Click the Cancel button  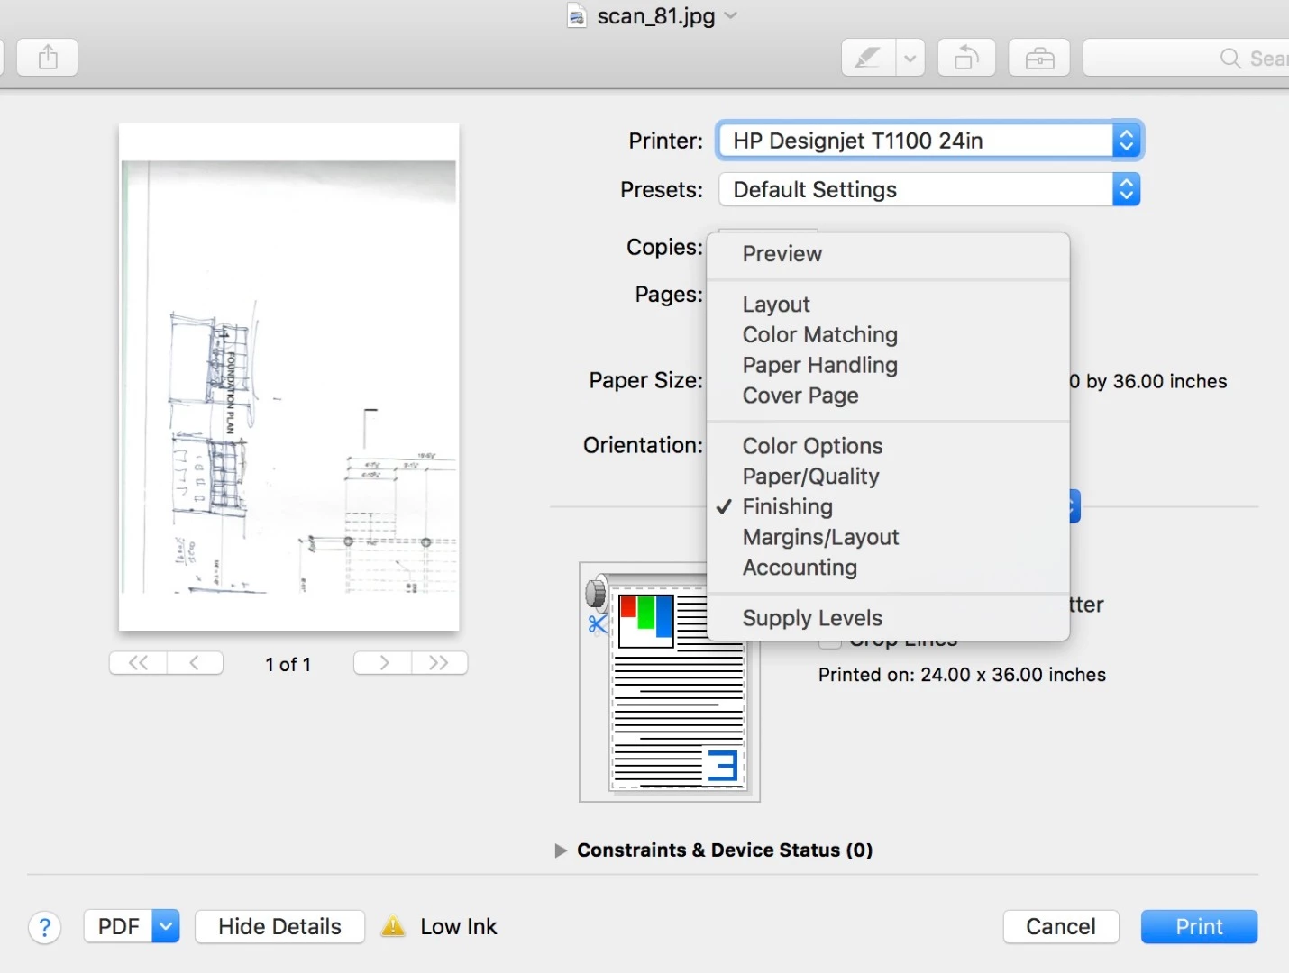click(x=1061, y=926)
